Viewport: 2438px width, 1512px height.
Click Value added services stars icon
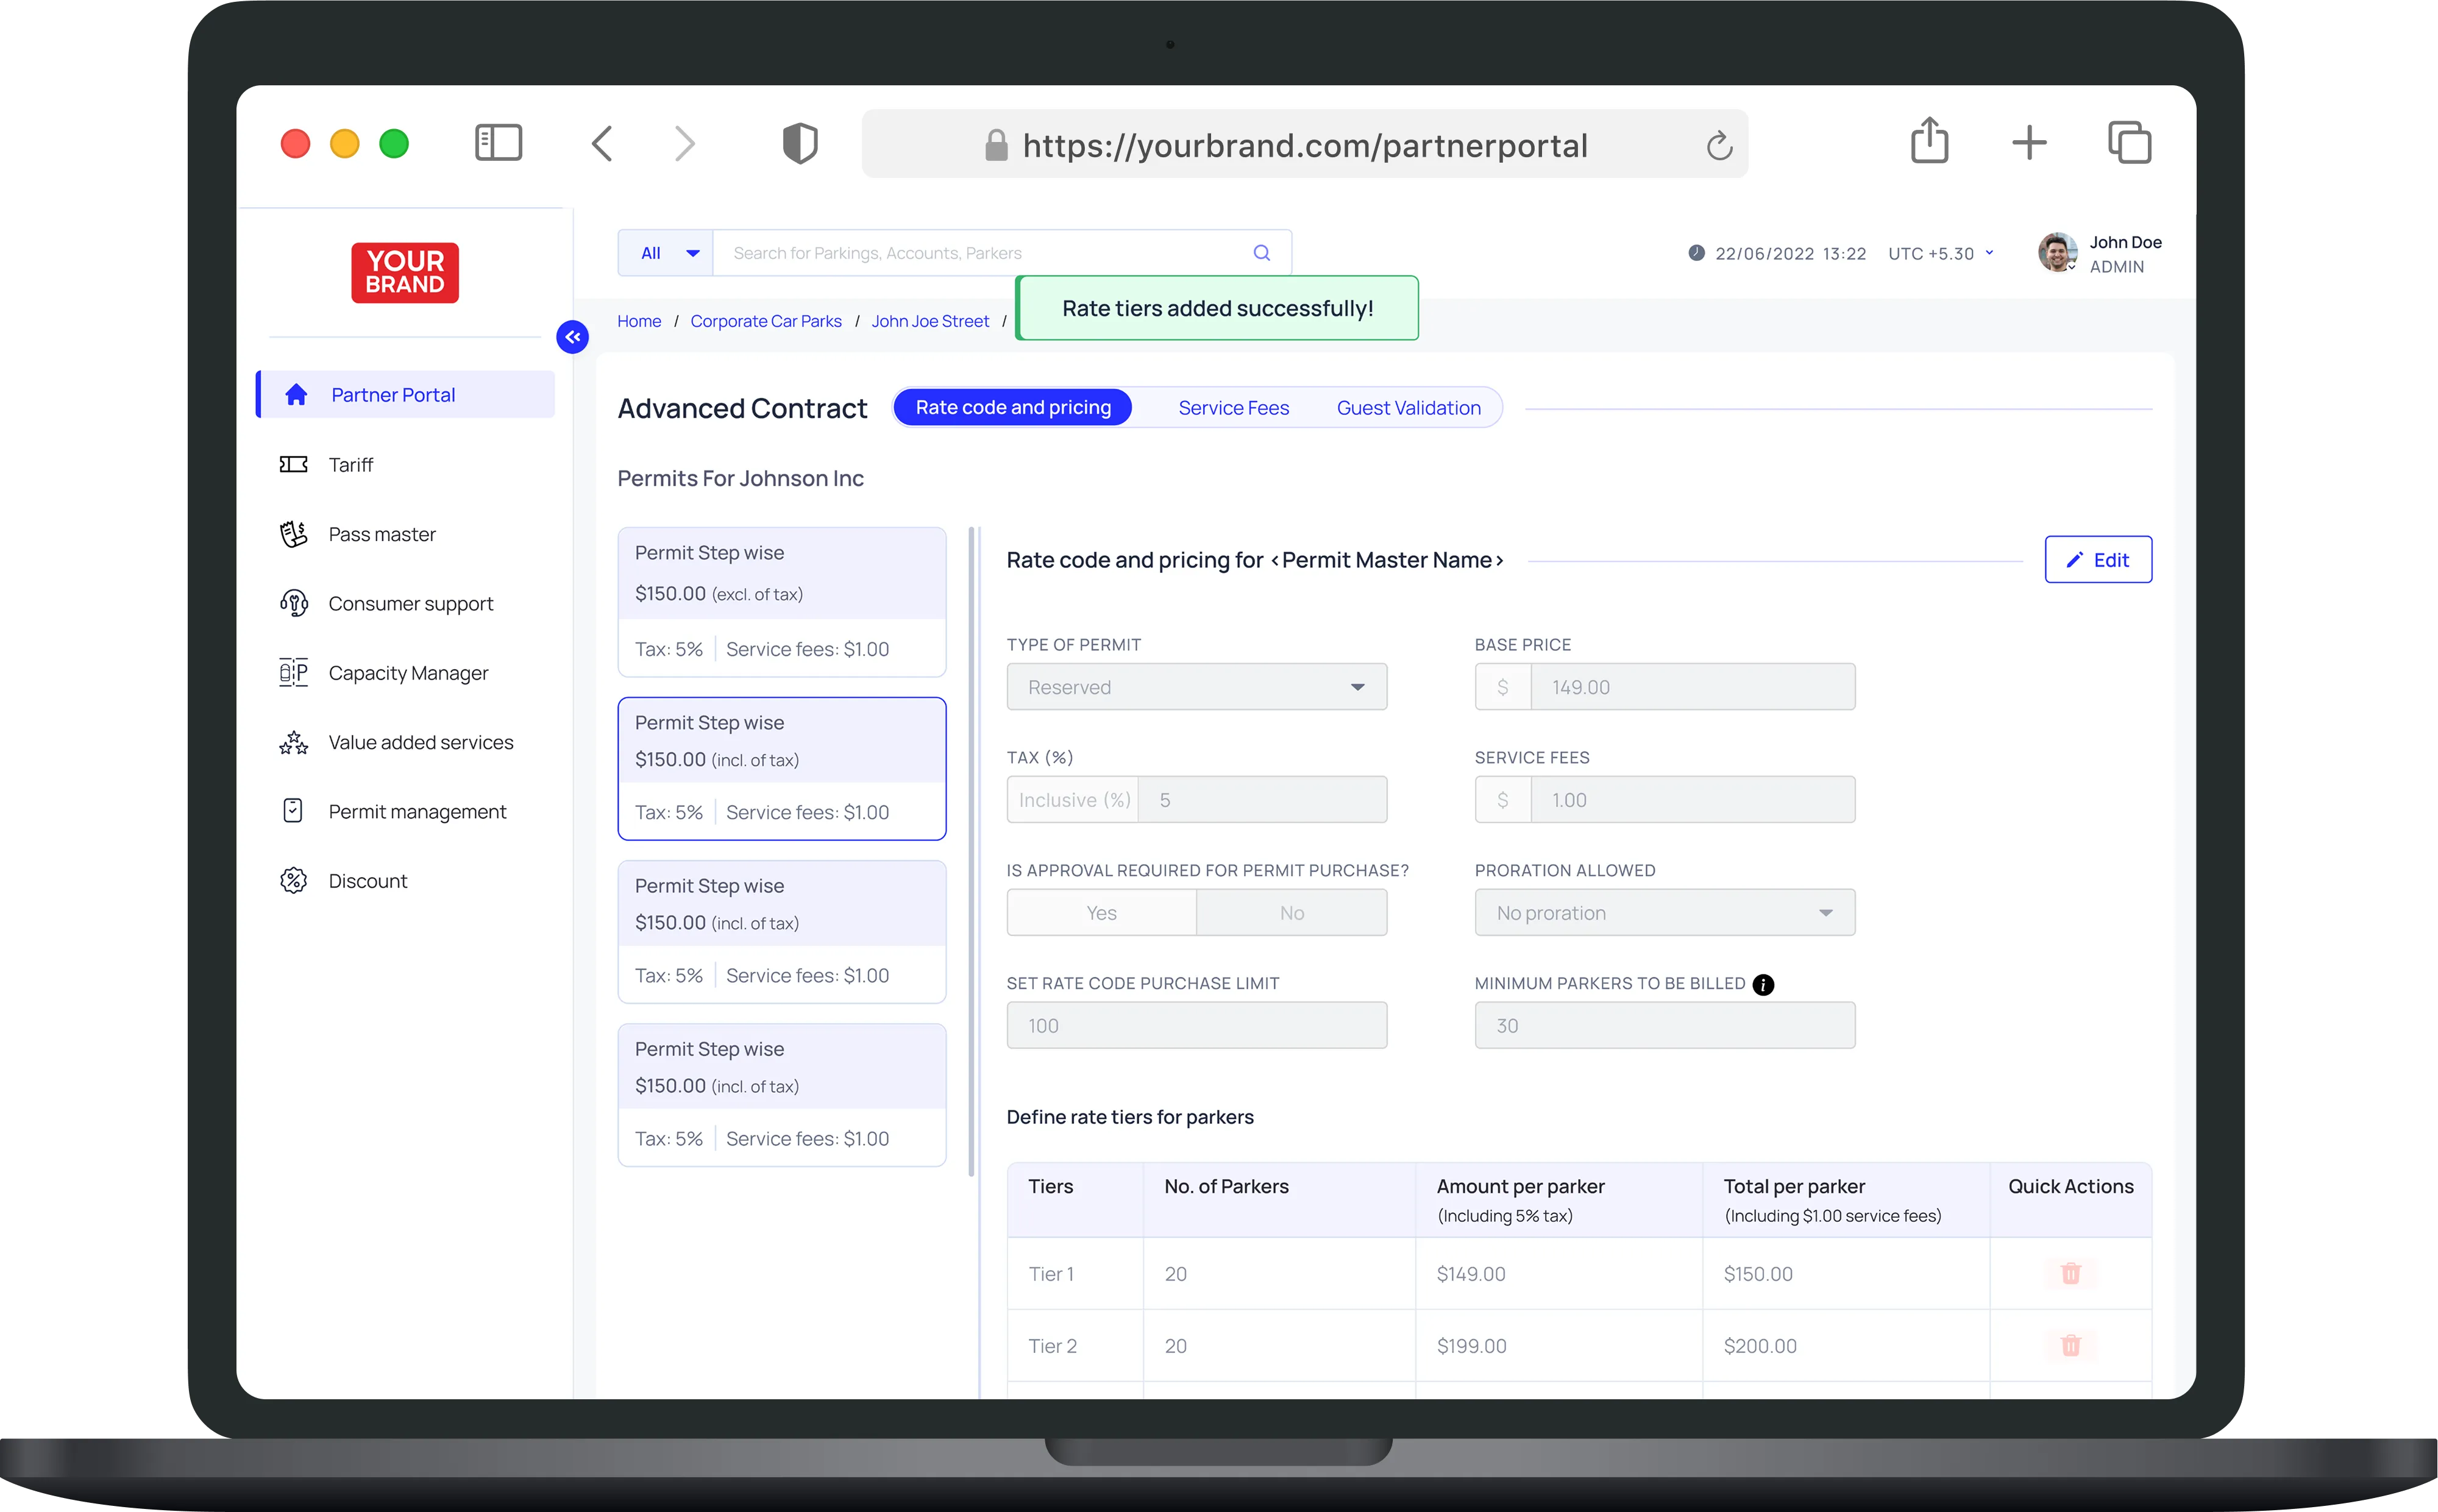click(293, 742)
